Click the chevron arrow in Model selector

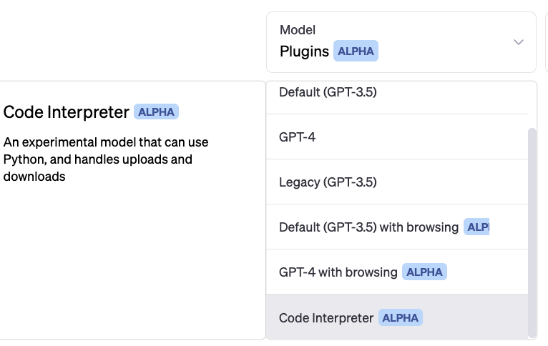(x=519, y=42)
